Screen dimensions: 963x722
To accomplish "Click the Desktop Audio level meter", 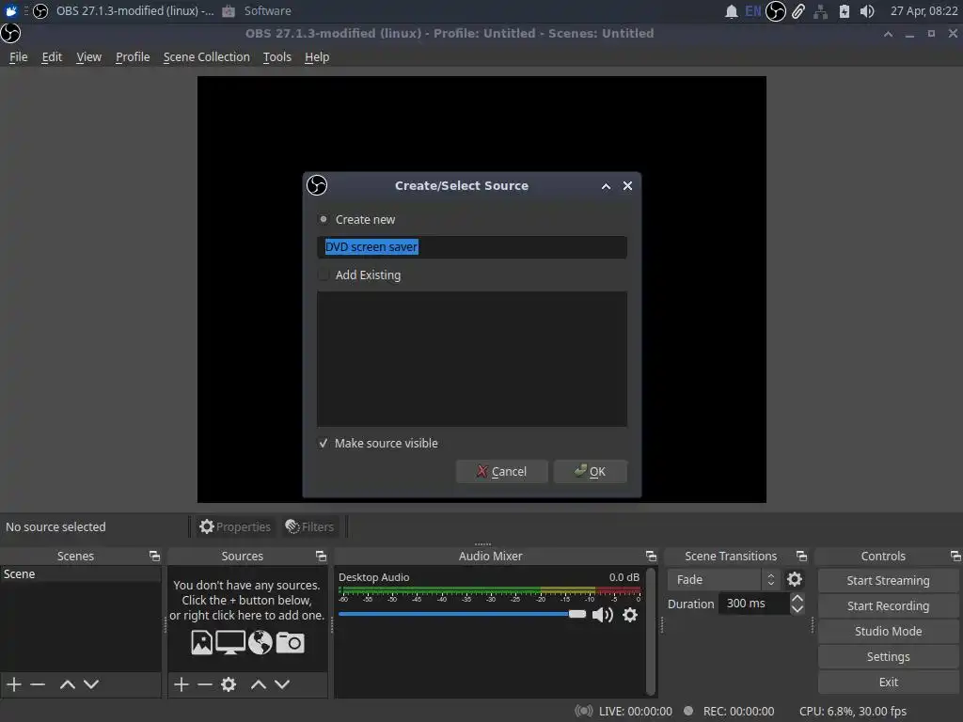I will (489, 591).
